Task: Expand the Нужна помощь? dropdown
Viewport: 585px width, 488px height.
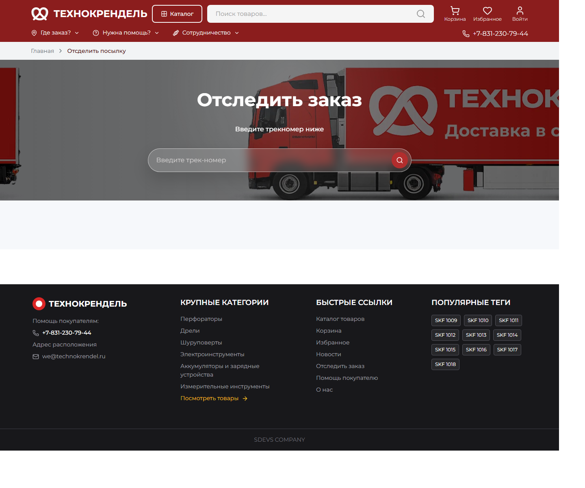Action: tap(126, 33)
